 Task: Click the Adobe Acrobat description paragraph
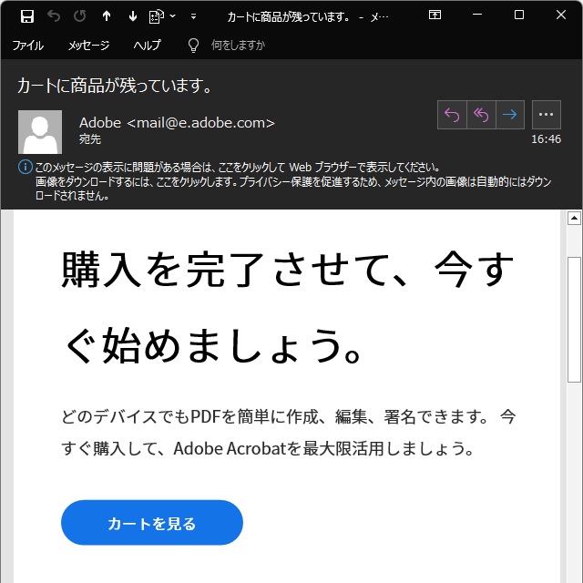(289, 433)
